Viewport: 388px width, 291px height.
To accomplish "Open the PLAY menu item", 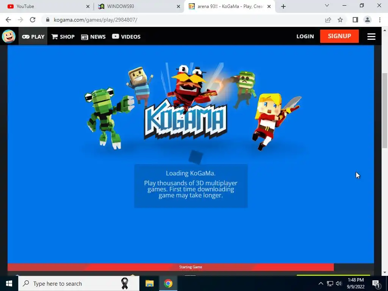I will (33, 37).
